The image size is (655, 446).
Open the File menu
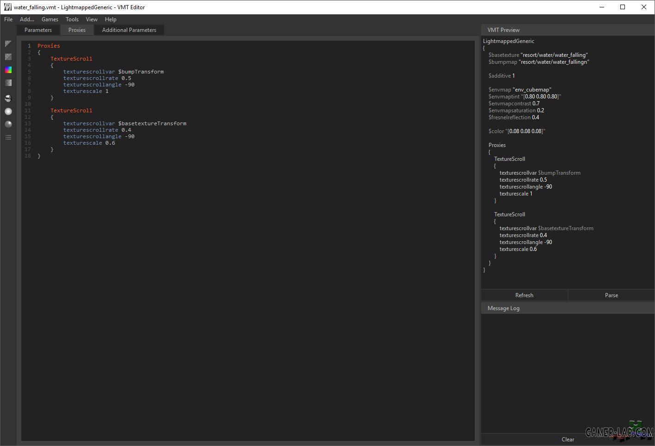pos(8,19)
